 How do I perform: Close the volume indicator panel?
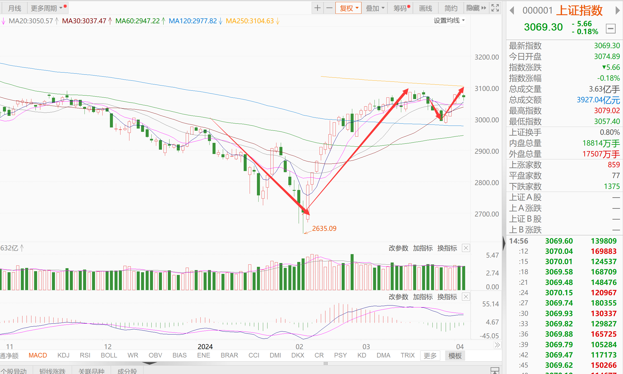(466, 248)
